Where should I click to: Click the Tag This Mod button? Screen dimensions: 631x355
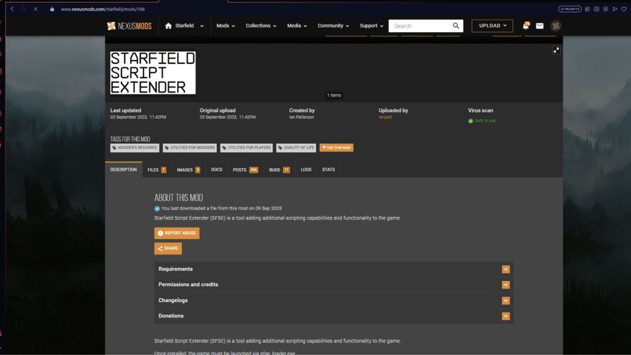[336, 147]
